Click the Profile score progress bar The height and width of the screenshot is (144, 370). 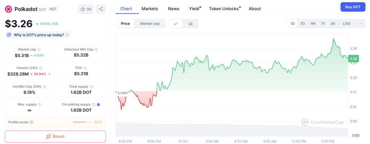82,122
